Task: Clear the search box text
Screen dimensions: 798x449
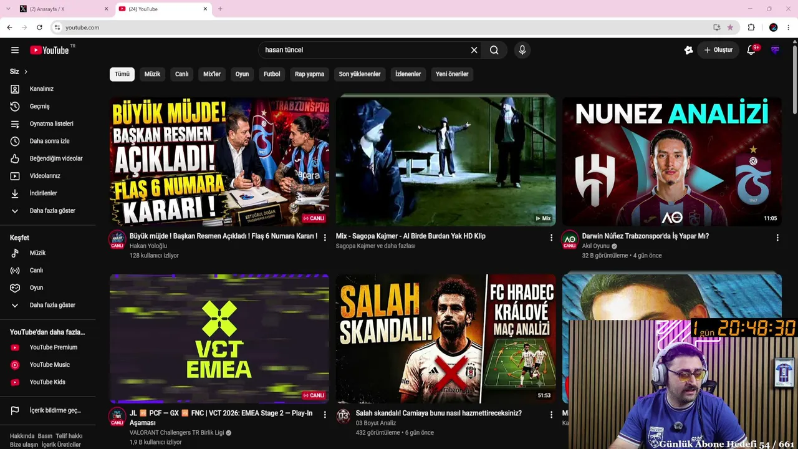Action: (x=474, y=50)
